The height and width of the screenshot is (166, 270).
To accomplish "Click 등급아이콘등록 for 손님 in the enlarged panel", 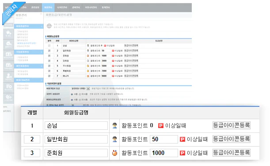I will [x=232, y=125].
